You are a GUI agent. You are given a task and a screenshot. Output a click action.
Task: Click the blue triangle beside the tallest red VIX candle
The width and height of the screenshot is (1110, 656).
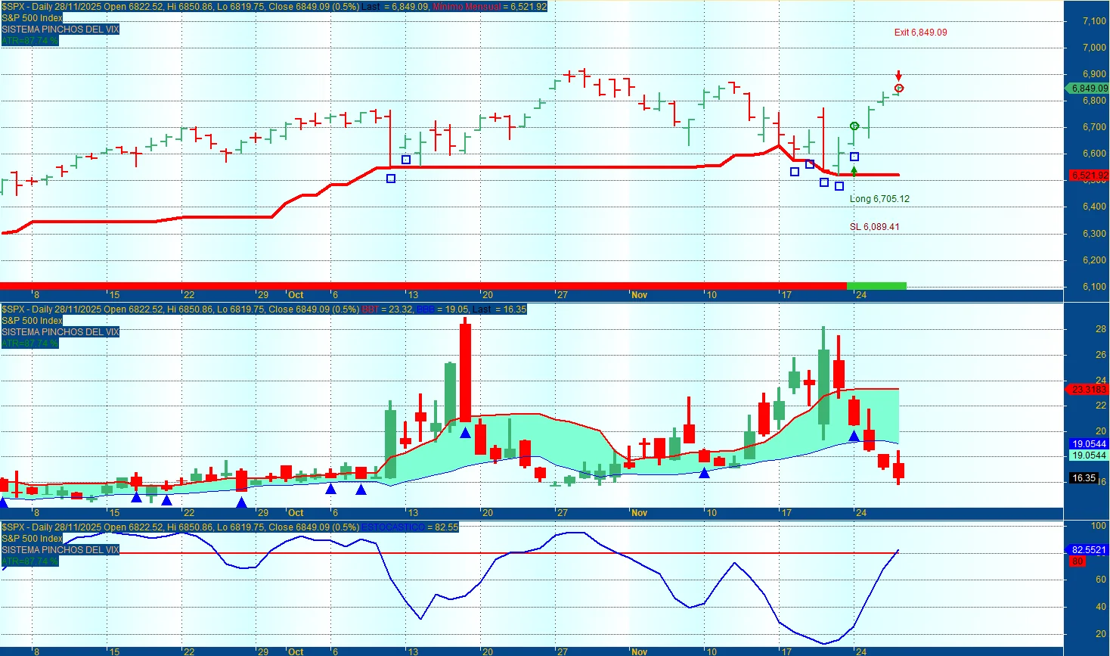[465, 433]
